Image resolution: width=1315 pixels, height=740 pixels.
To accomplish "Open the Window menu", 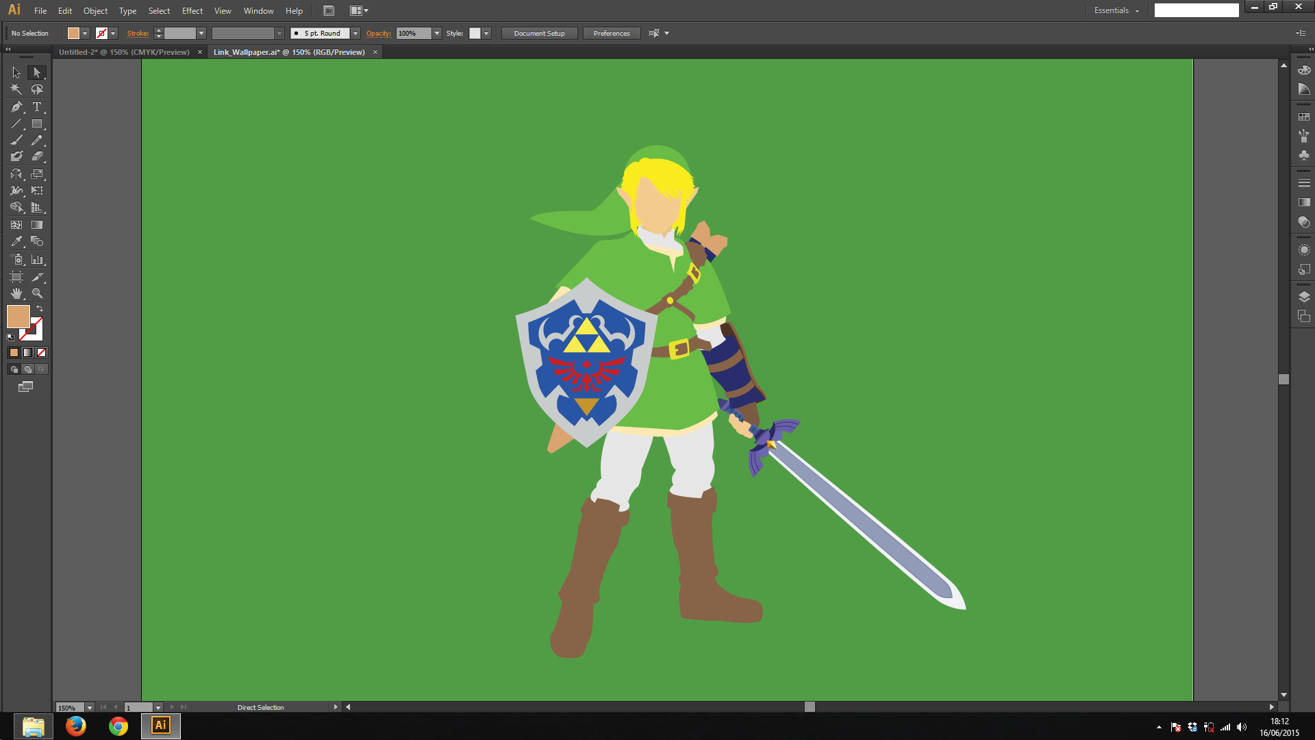I will click(x=258, y=11).
